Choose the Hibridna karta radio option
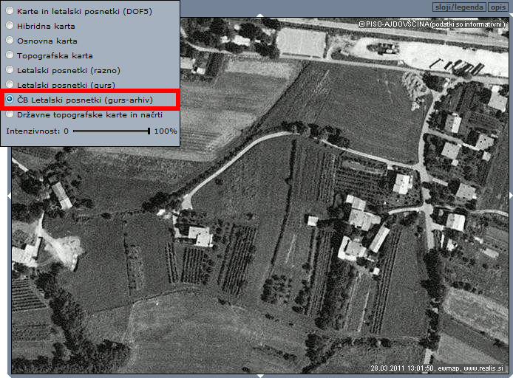The height and width of the screenshot is (378, 513). pos(10,26)
